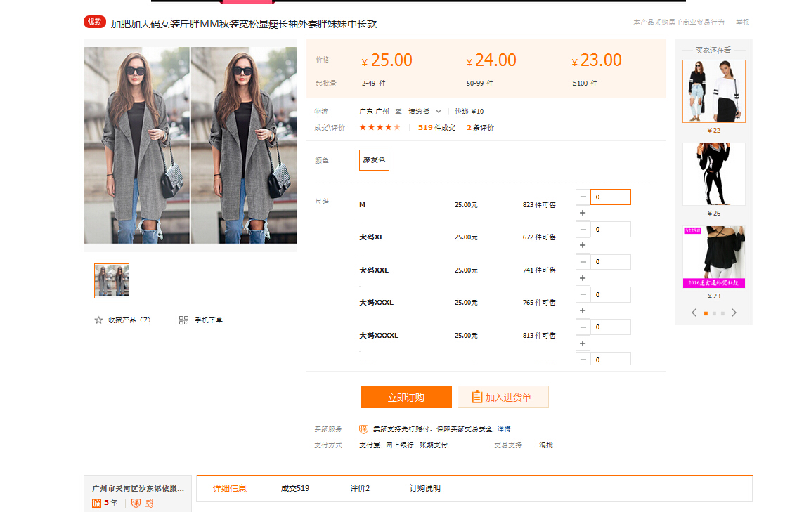Show previous items in 买家还在看 carousel

[694, 313]
